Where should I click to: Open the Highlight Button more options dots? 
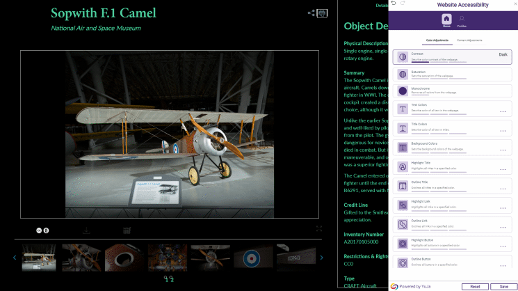click(x=503, y=246)
